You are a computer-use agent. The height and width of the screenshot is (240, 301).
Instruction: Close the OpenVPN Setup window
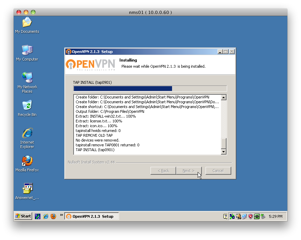[x=232, y=52]
